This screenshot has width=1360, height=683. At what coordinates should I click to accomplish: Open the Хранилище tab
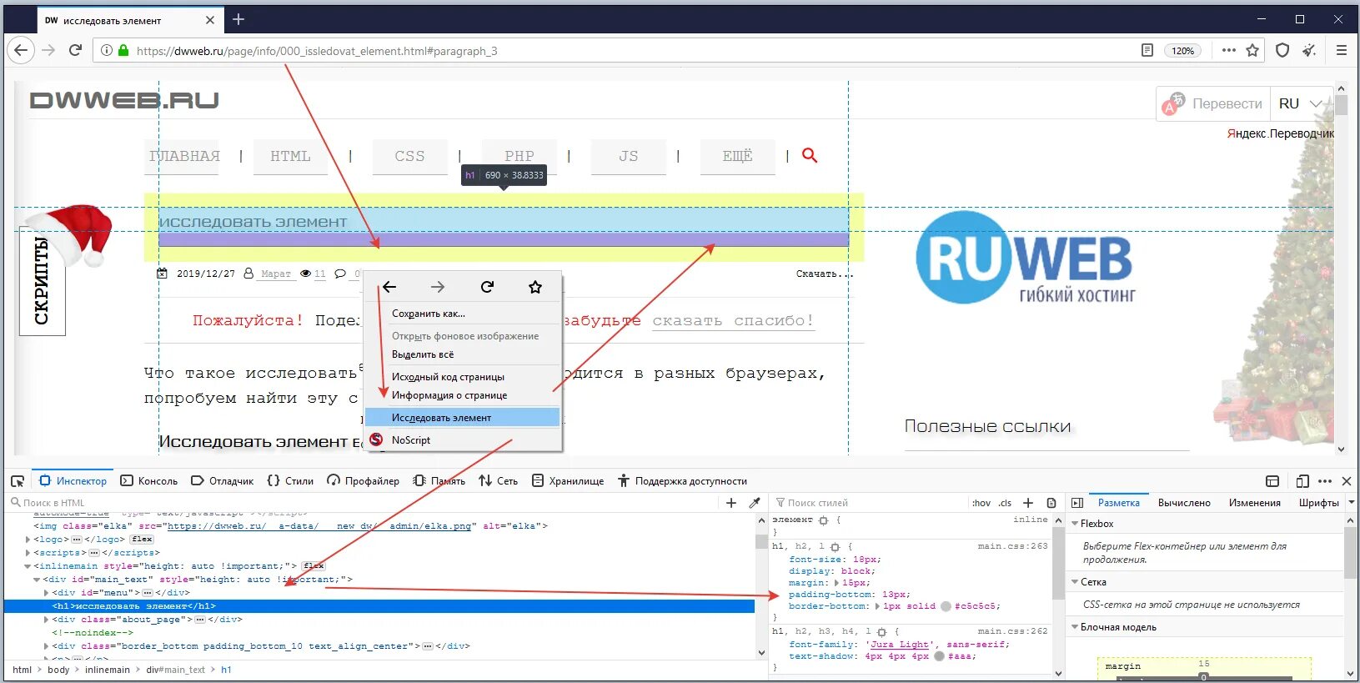click(x=568, y=481)
